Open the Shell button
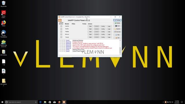Image resolution: width=185 pixels, height=104 pixels. click(x=117, y=26)
